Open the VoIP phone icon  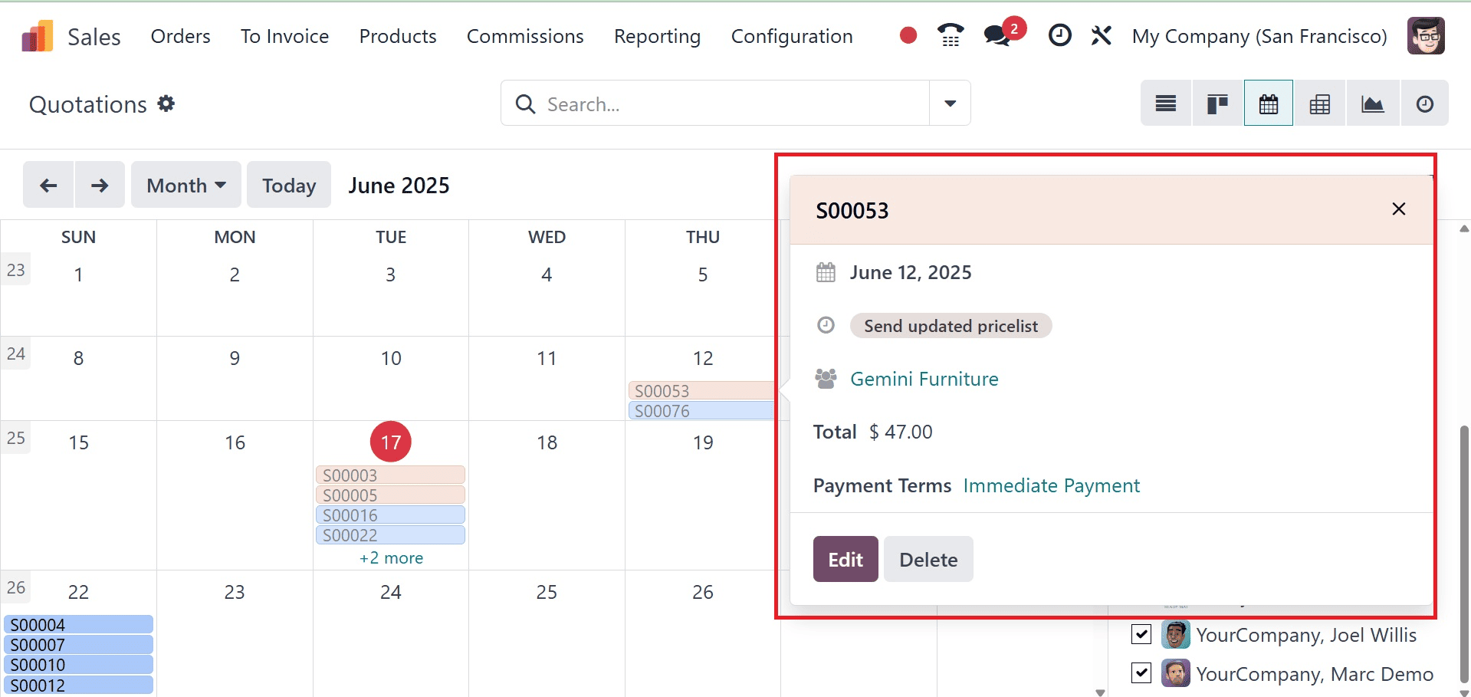951,35
